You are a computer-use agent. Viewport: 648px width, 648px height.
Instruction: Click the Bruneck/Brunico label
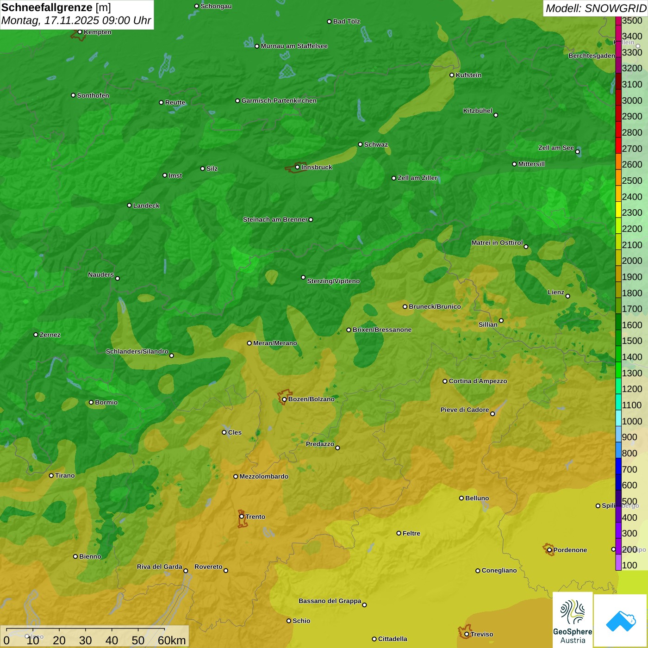pos(435,306)
